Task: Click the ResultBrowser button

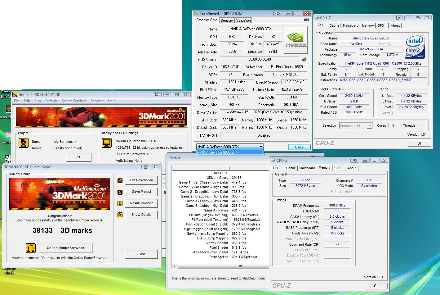Action: point(141,203)
